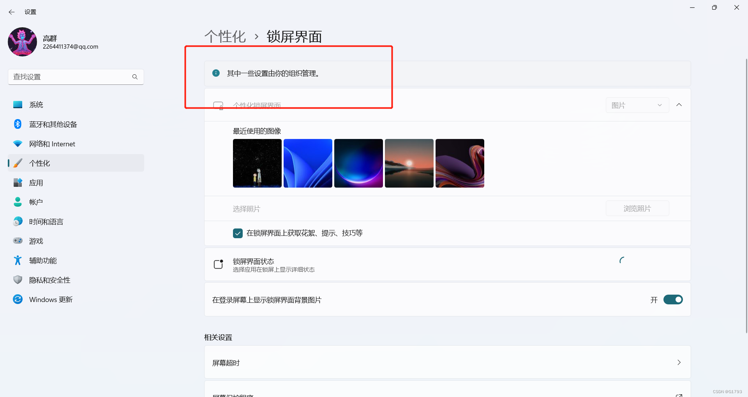This screenshot has height=397, width=748.
Task: Toggle 在锁屏界面上获取花絮、提示、技巧等 checkbox
Action: tap(238, 233)
